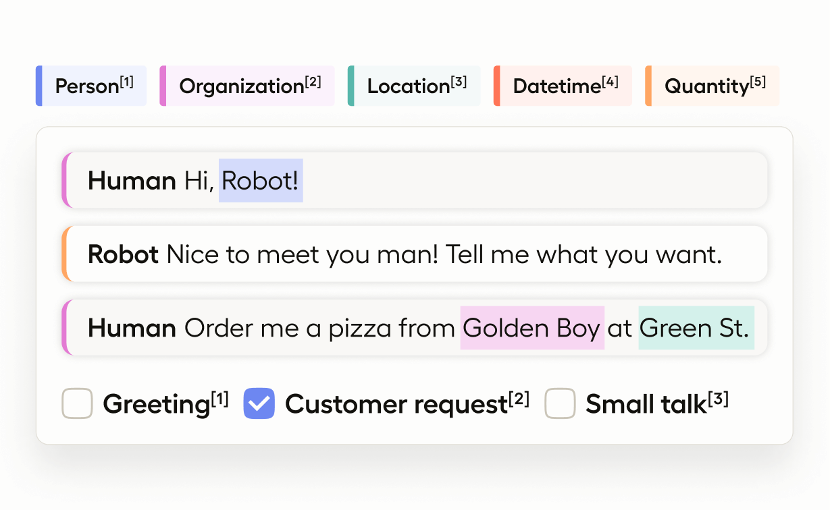This screenshot has height=510, width=830.
Task: Enable the Small talk checkbox
Action: 560,403
